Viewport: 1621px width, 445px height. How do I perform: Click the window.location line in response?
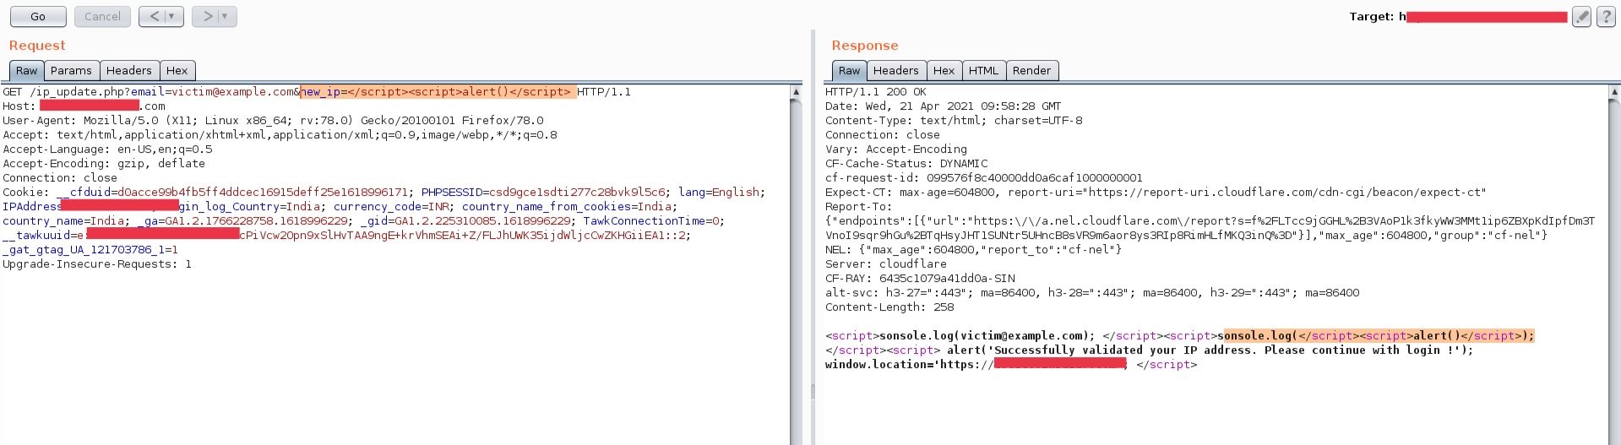[1011, 365]
